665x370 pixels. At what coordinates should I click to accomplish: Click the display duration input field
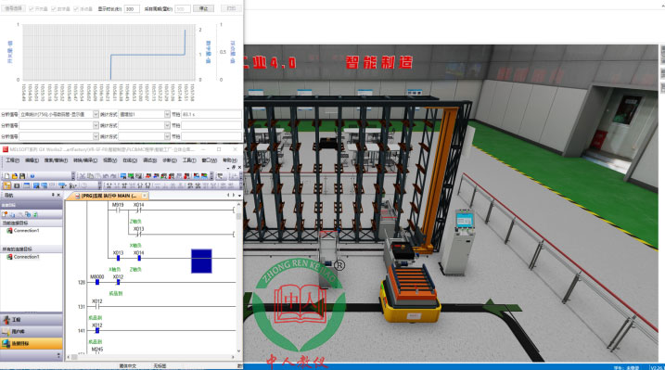coord(132,9)
